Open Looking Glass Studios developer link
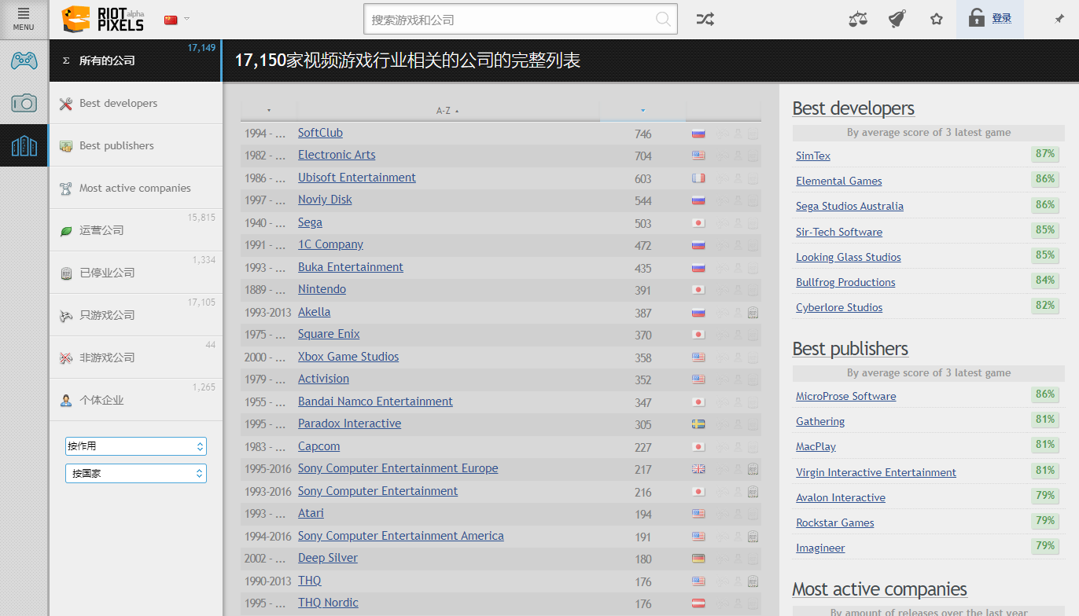 coord(849,257)
